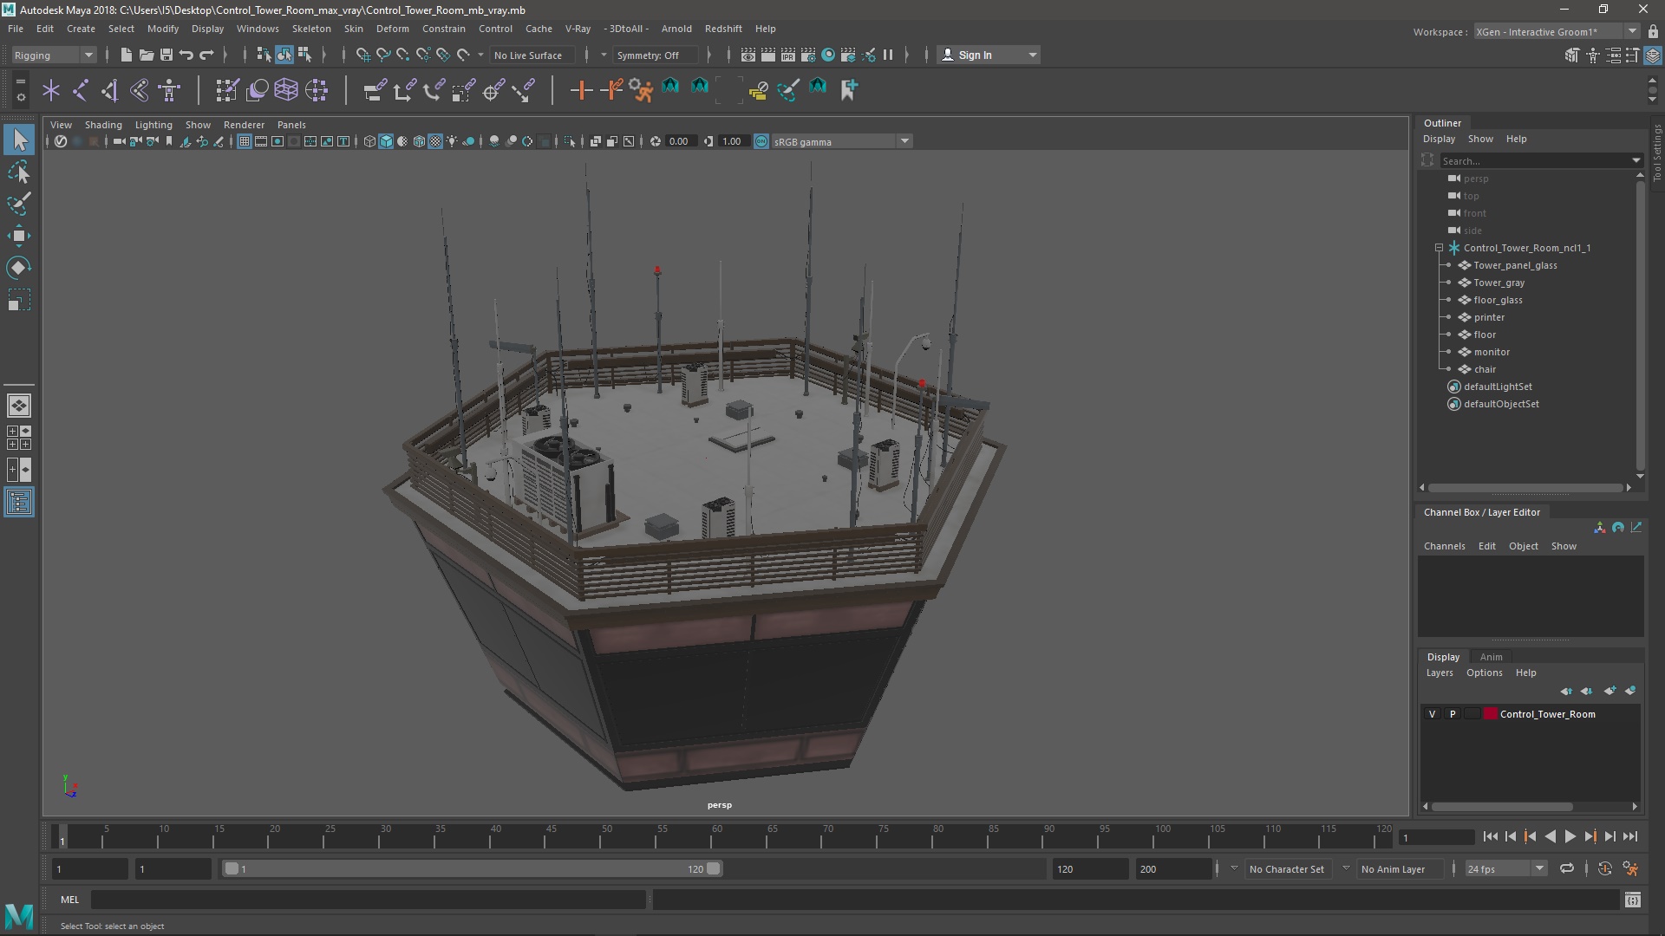This screenshot has width=1665, height=936.
Task: Toggle the viewport grid display icon
Action: click(245, 141)
